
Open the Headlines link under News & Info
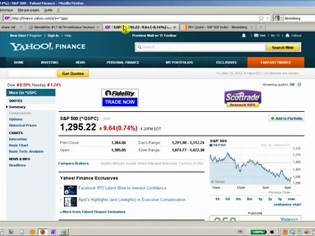tap(17, 165)
